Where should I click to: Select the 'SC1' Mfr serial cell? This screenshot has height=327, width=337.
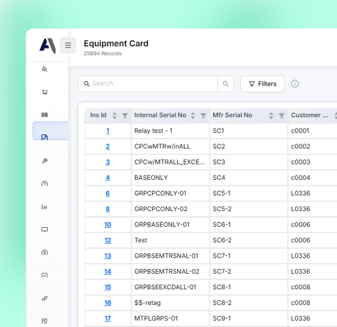249,131
